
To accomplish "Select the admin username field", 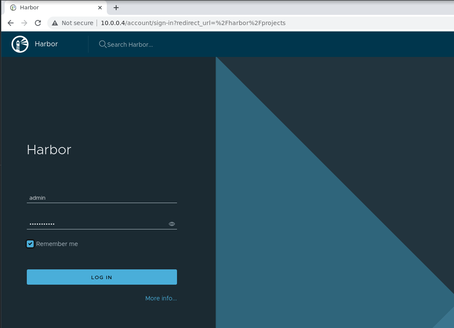I will coord(102,198).
